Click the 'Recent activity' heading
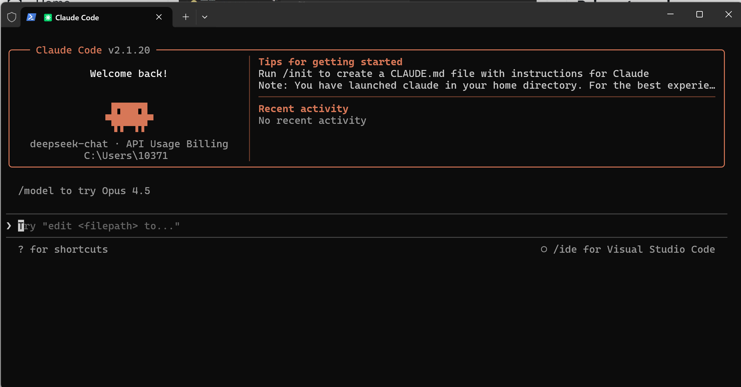Screen dimensions: 741x387 coord(303,109)
